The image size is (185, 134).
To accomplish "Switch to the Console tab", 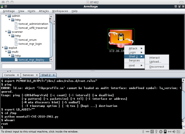I will click(9, 75).
